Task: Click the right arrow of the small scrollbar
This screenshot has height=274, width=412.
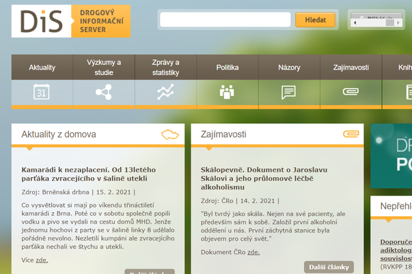Action: 398,22
